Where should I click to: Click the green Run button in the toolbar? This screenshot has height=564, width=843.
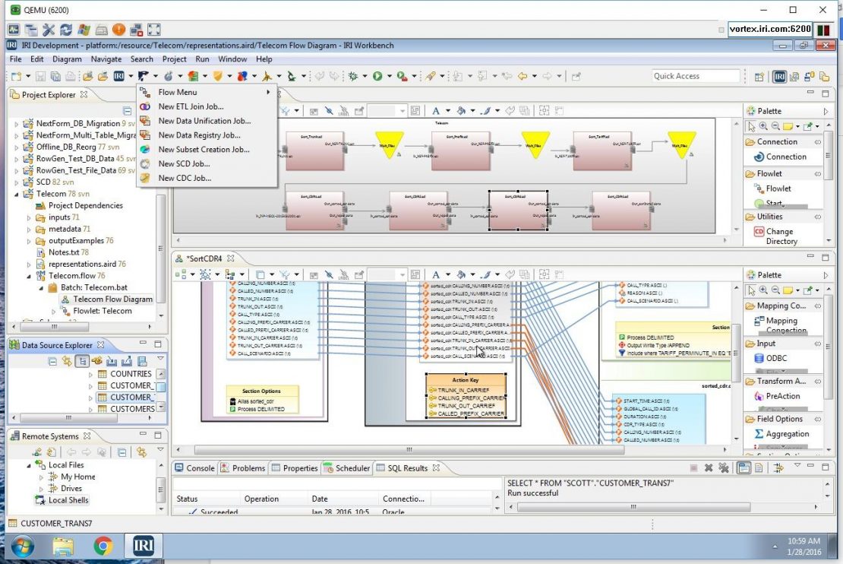[377, 77]
